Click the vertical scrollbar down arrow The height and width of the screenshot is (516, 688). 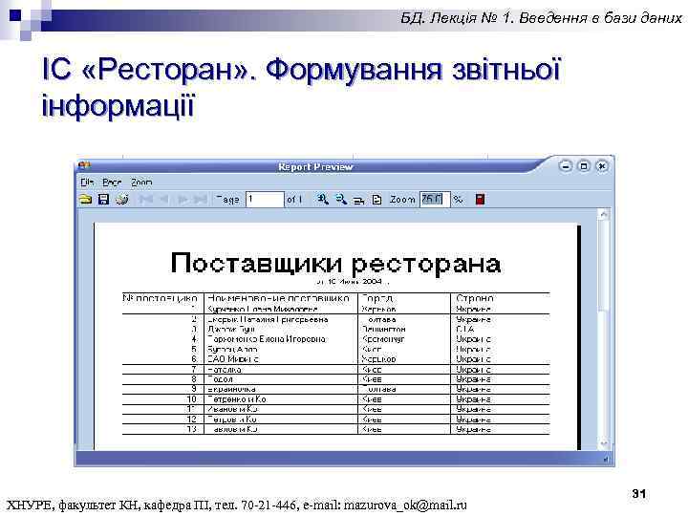point(604,443)
